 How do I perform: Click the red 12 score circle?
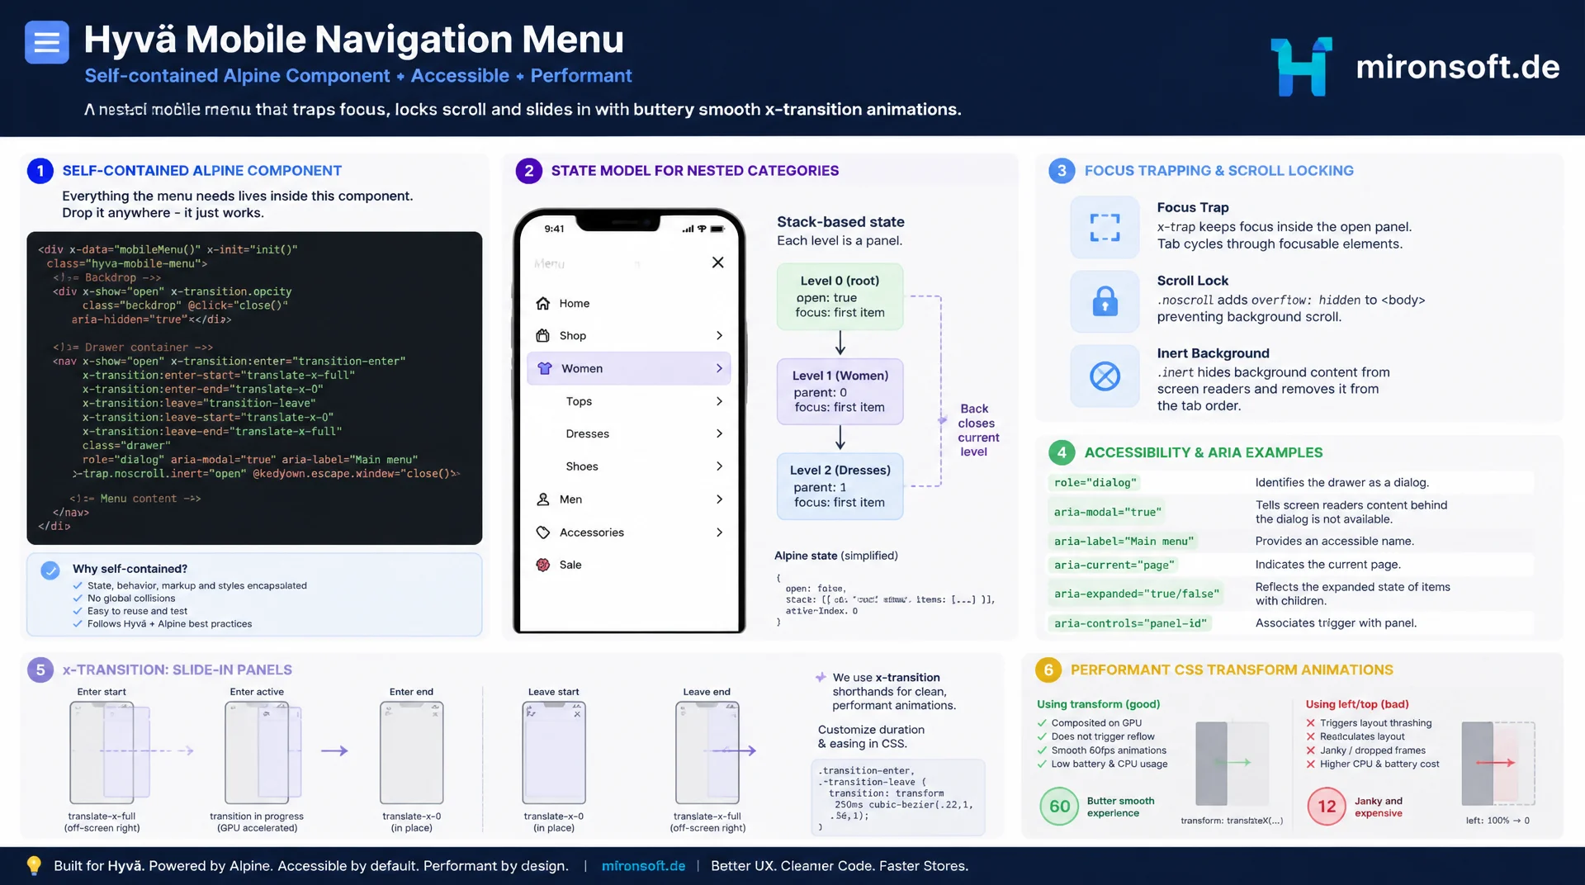1327,807
